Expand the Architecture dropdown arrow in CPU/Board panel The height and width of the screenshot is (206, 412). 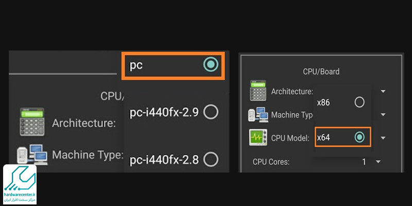point(383,92)
